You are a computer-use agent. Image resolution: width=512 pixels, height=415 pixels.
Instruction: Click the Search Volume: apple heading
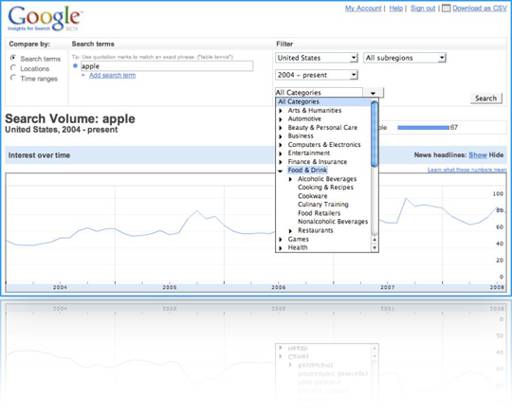point(70,118)
